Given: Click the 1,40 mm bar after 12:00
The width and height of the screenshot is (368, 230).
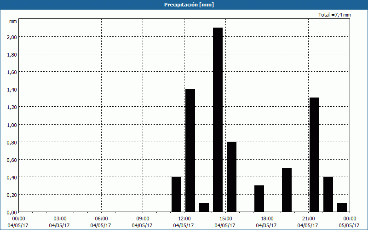Looking at the screenshot, I should [x=190, y=150].
